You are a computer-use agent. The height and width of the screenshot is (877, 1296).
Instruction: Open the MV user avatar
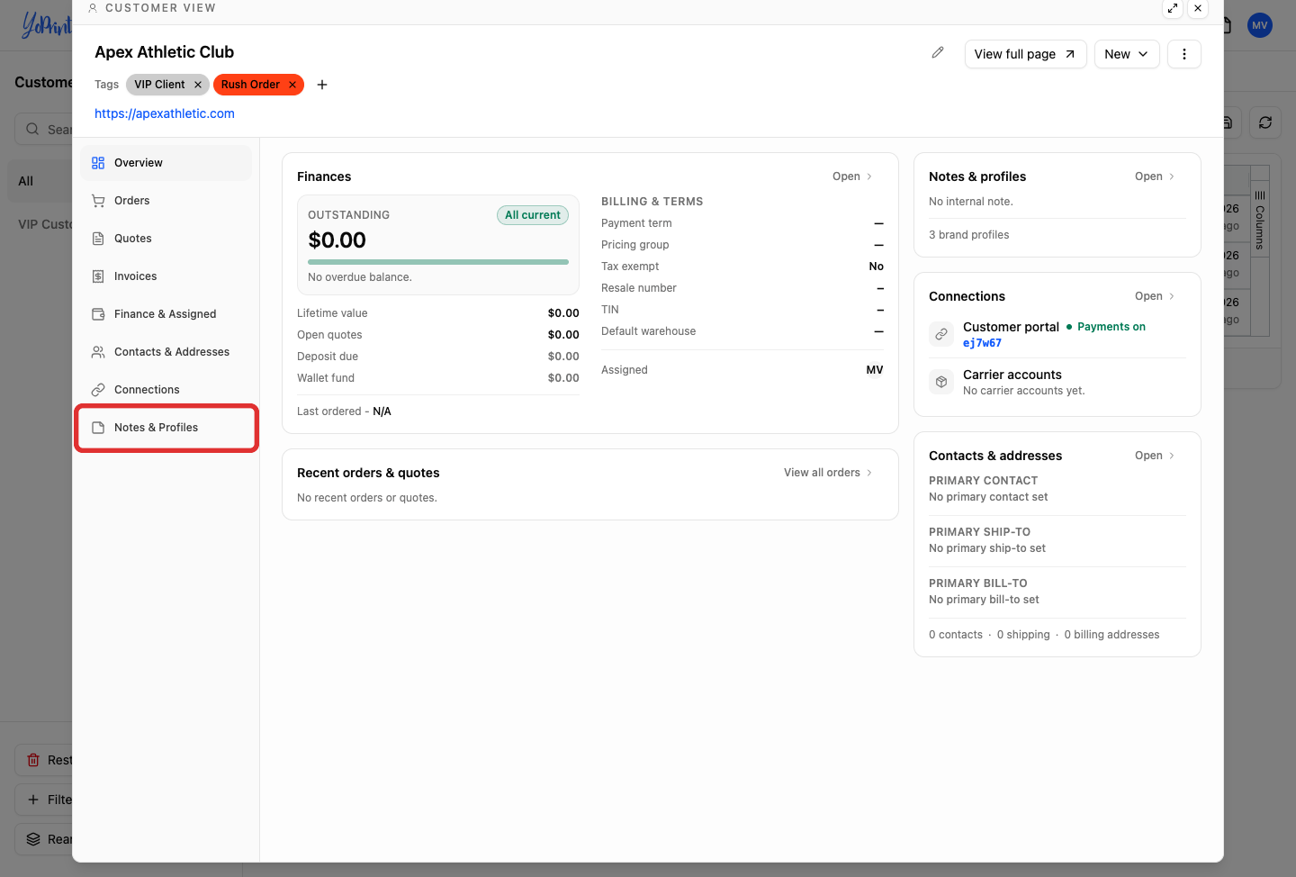coord(1260,25)
